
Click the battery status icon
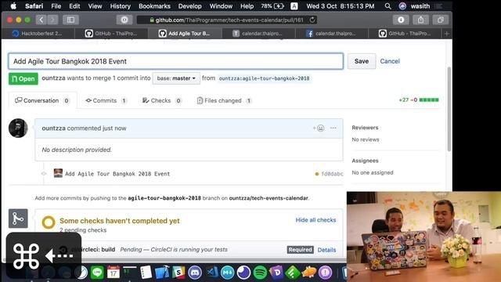279,6
